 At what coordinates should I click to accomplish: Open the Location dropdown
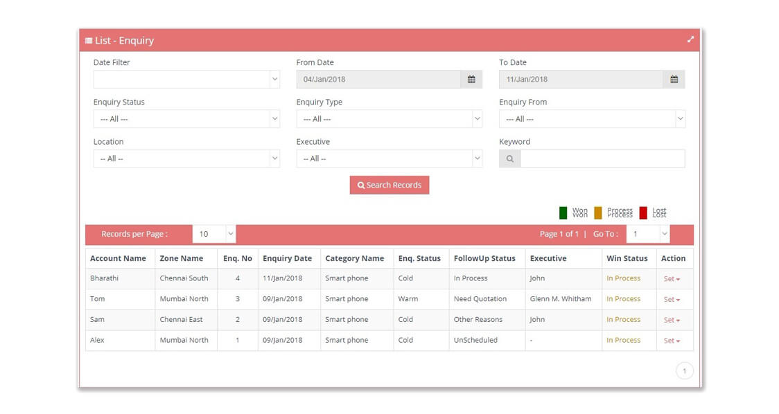(186, 159)
